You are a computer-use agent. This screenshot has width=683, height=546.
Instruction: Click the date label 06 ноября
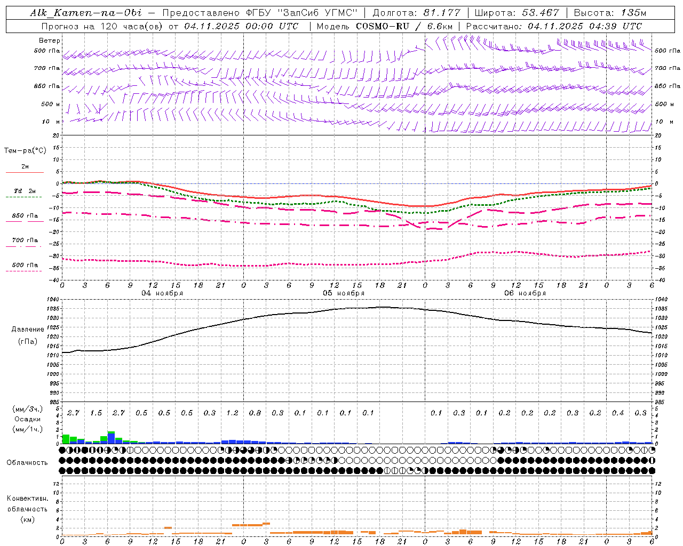pos(525,293)
